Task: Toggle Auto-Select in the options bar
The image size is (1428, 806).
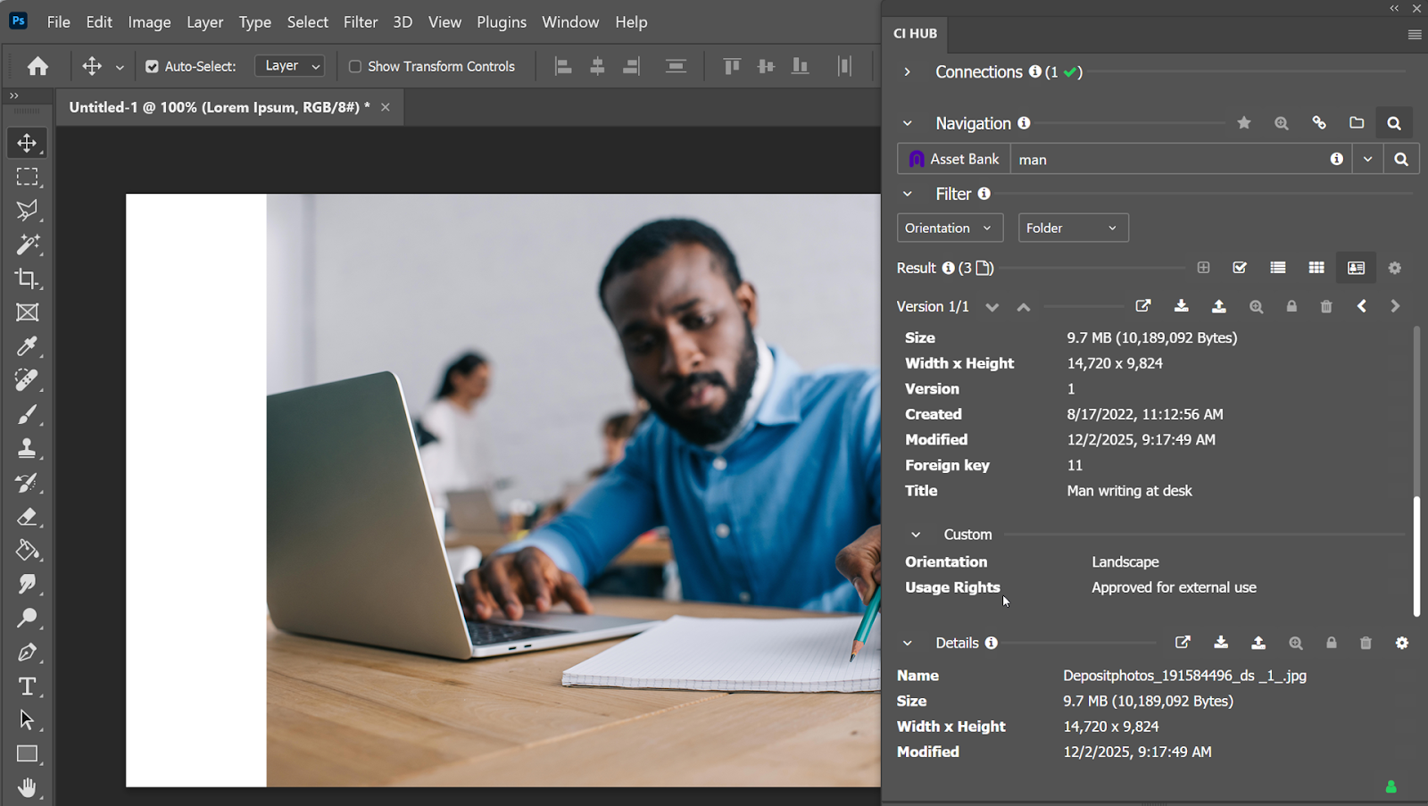Action: point(152,66)
